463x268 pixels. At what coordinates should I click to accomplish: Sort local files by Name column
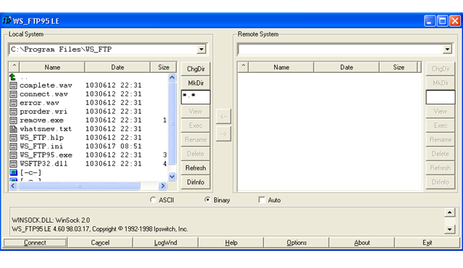tap(52, 67)
